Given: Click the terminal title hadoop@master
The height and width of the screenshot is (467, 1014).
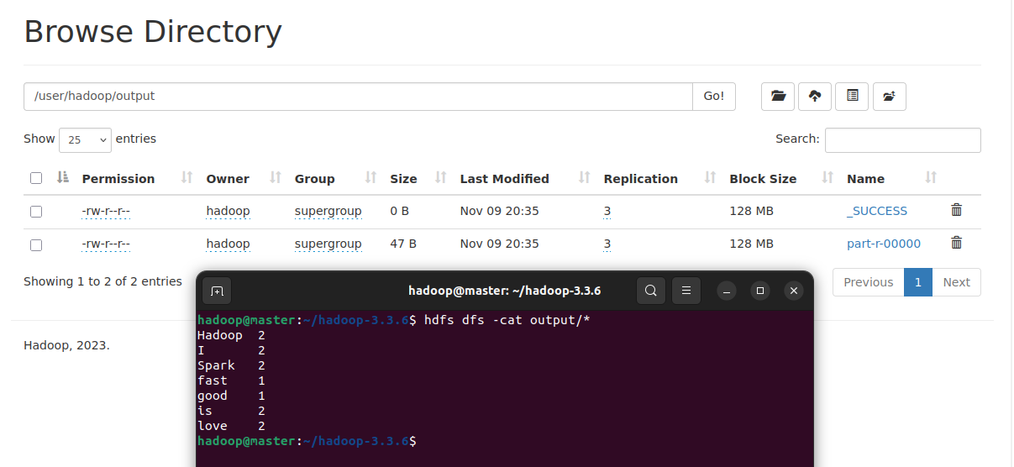Looking at the screenshot, I should click(504, 291).
